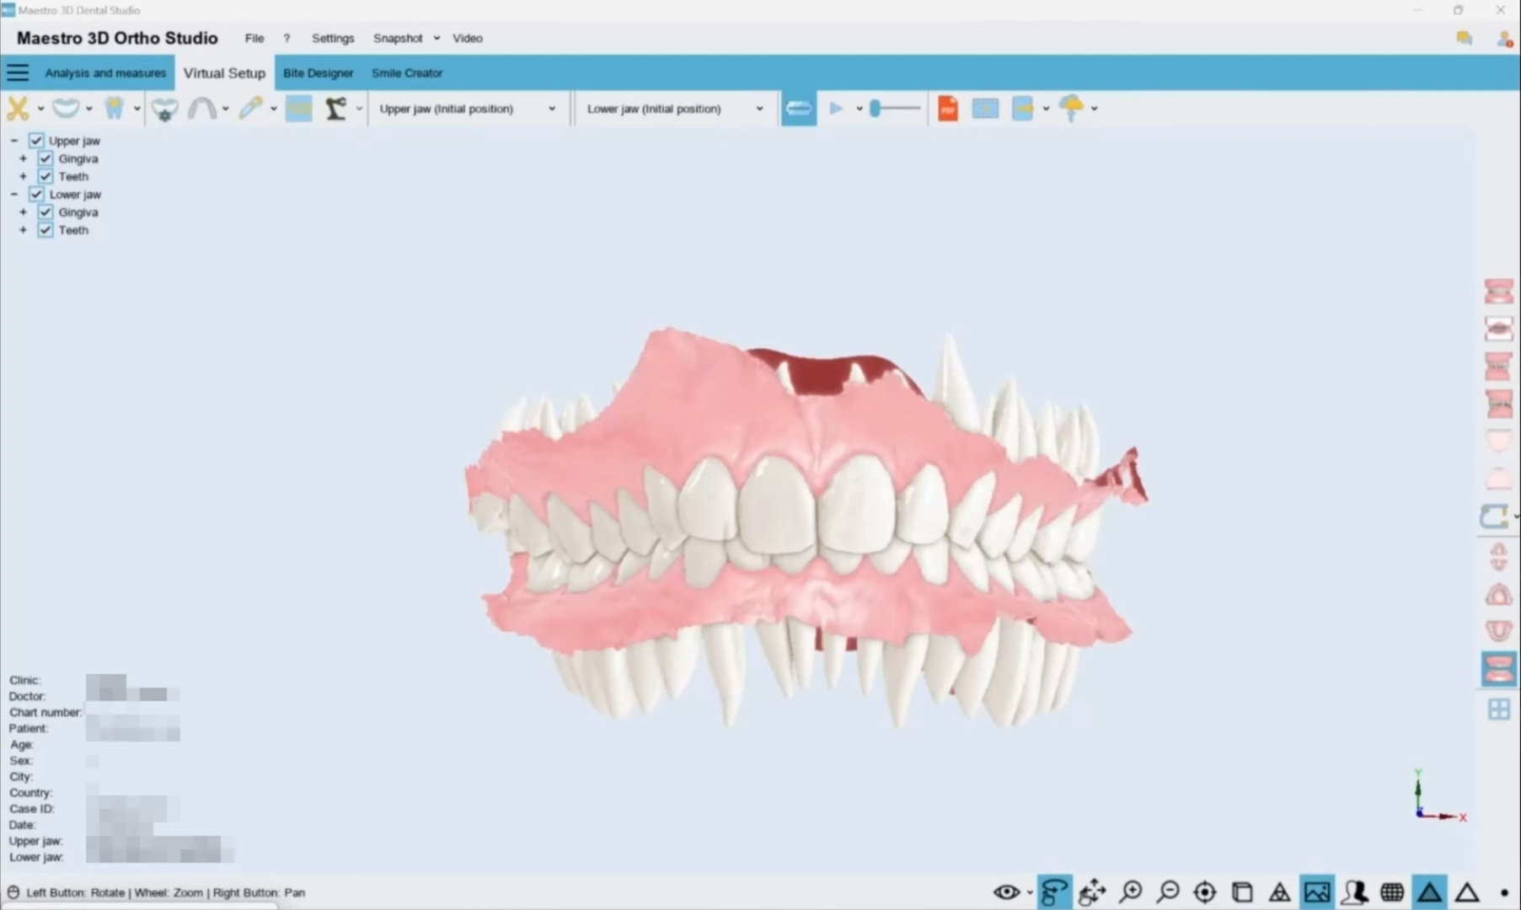Click the zoom out magnifier icon
Screen dimensions: 1521x910
1168,891
